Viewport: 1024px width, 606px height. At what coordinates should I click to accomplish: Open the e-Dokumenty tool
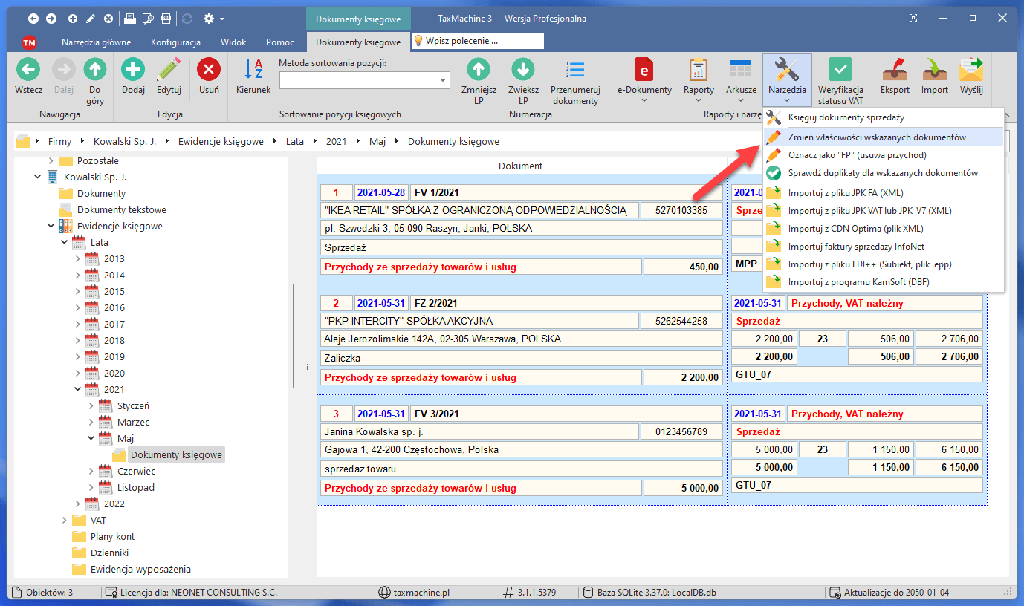coord(644,71)
